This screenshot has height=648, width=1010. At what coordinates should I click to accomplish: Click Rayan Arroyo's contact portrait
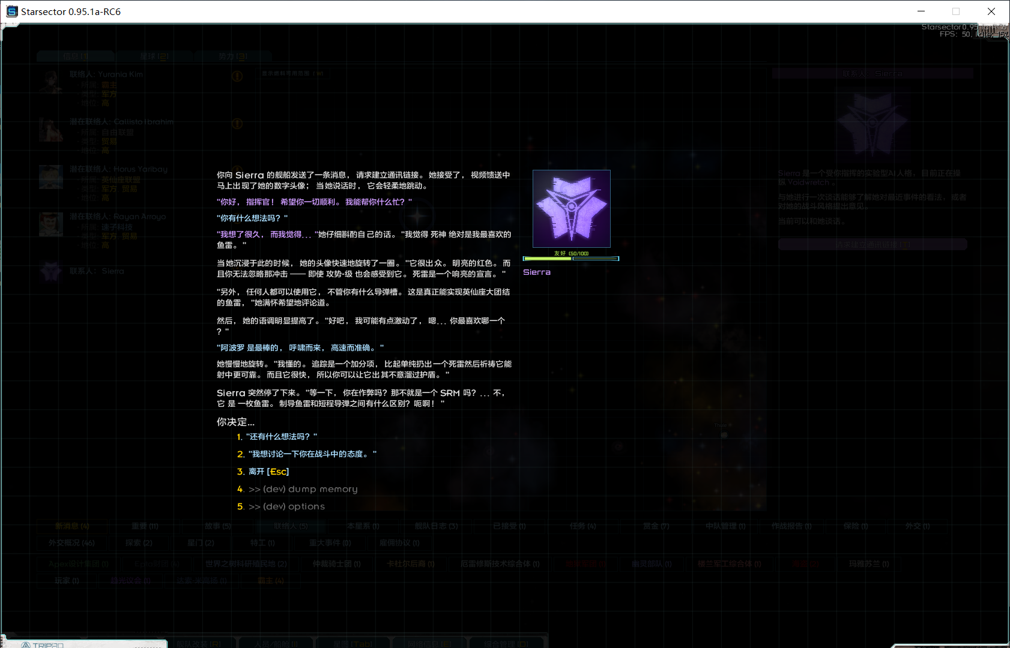tap(51, 224)
